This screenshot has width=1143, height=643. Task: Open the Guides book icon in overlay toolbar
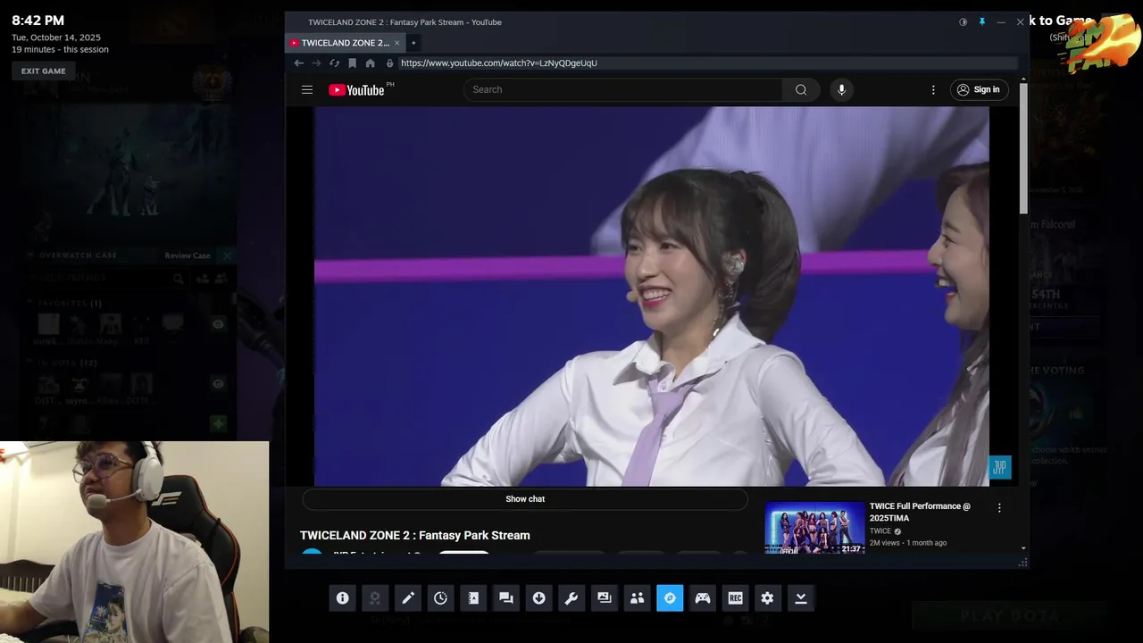(x=473, y=598)
